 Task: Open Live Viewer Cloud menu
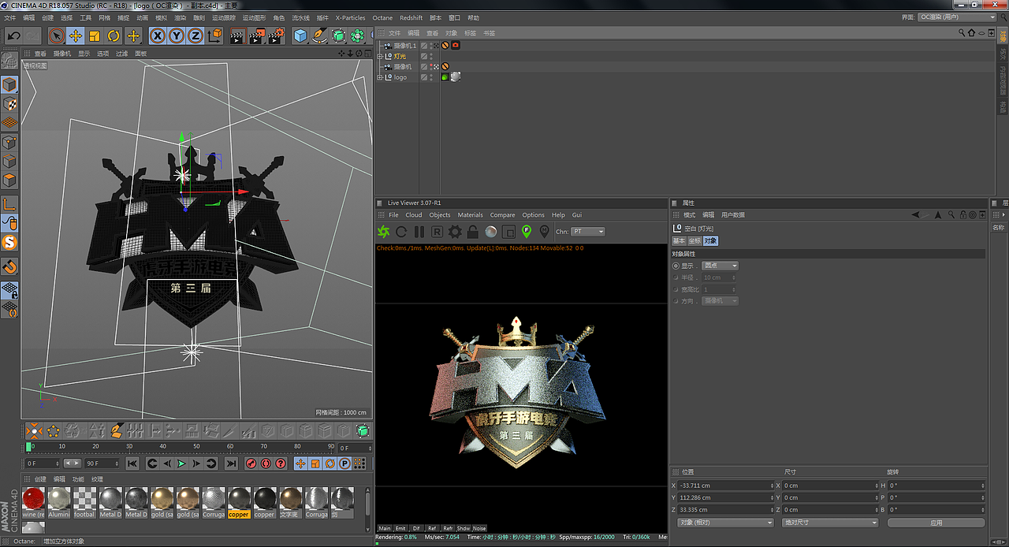414,215
